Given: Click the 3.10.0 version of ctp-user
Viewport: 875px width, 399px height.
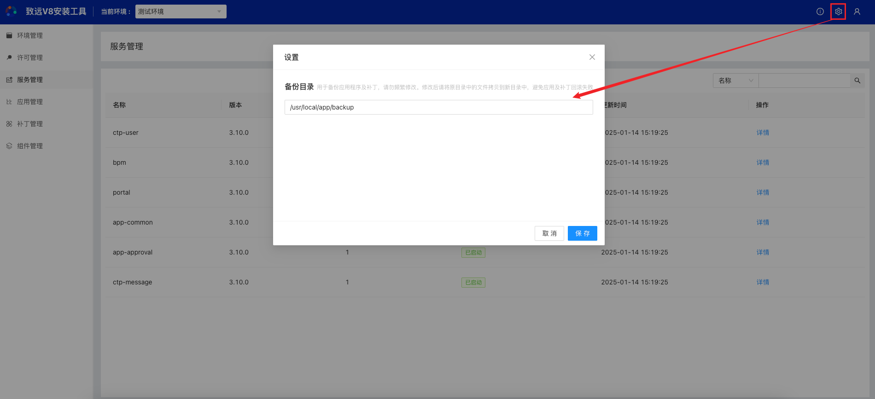Looking at the screenshot, I should (x=239, y=133).
